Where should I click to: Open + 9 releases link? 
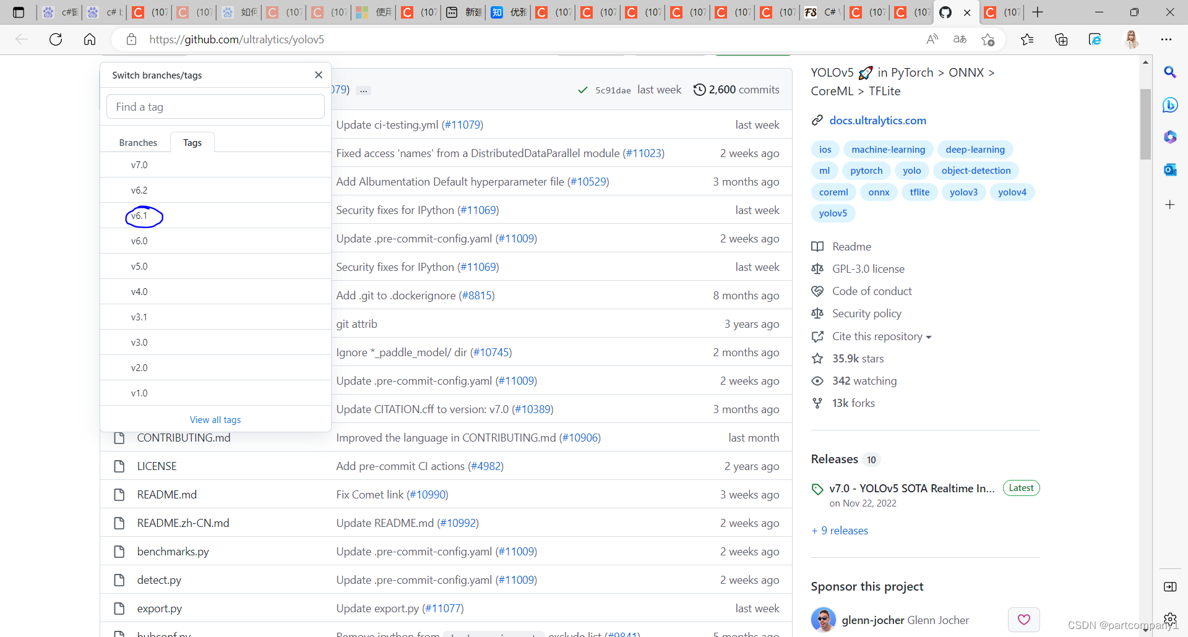coord(840,531)
